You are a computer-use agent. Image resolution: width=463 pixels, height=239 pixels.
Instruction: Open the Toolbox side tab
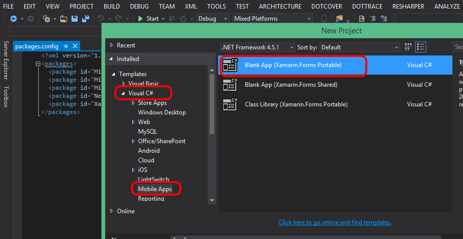6,96
